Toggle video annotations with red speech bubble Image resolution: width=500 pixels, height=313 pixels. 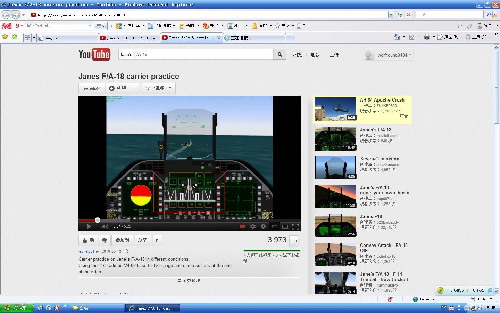(242, 227)
